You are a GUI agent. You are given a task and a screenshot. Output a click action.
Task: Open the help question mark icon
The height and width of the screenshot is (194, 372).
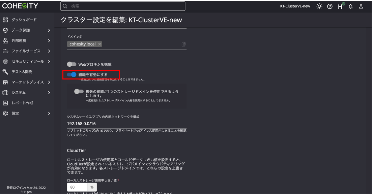point(330,6)
